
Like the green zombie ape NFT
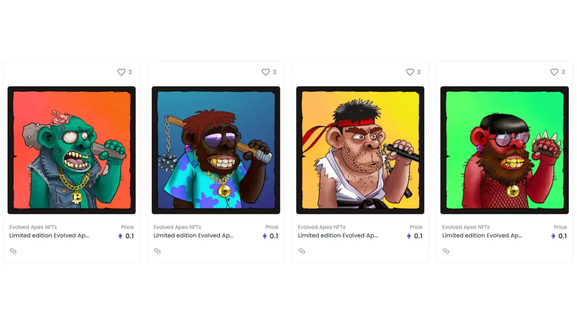pos(121,72)
